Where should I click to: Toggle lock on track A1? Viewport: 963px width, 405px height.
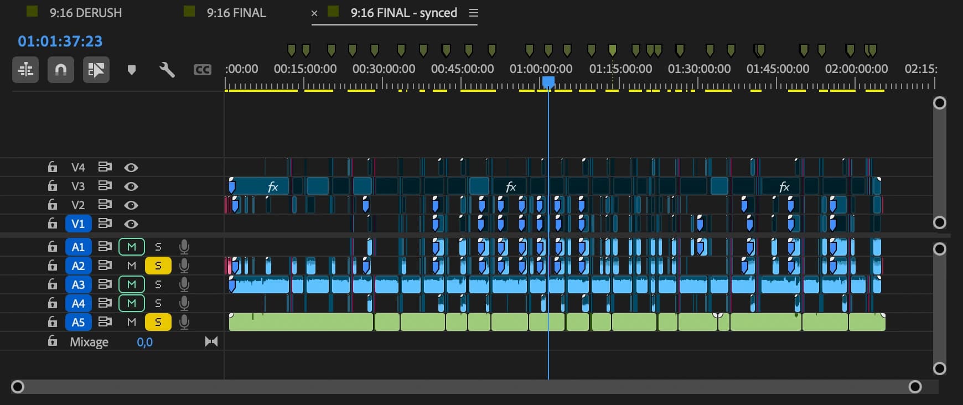[x=52, y=246]
